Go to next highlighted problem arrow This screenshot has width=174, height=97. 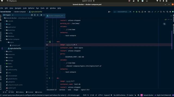click(171, 19)
